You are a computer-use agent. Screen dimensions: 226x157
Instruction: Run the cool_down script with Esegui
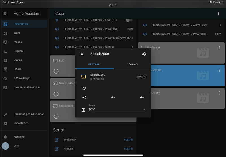pyautogui.click(x=128, y=140)
